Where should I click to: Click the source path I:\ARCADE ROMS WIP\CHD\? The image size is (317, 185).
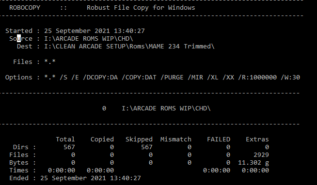tap(89, 39)
